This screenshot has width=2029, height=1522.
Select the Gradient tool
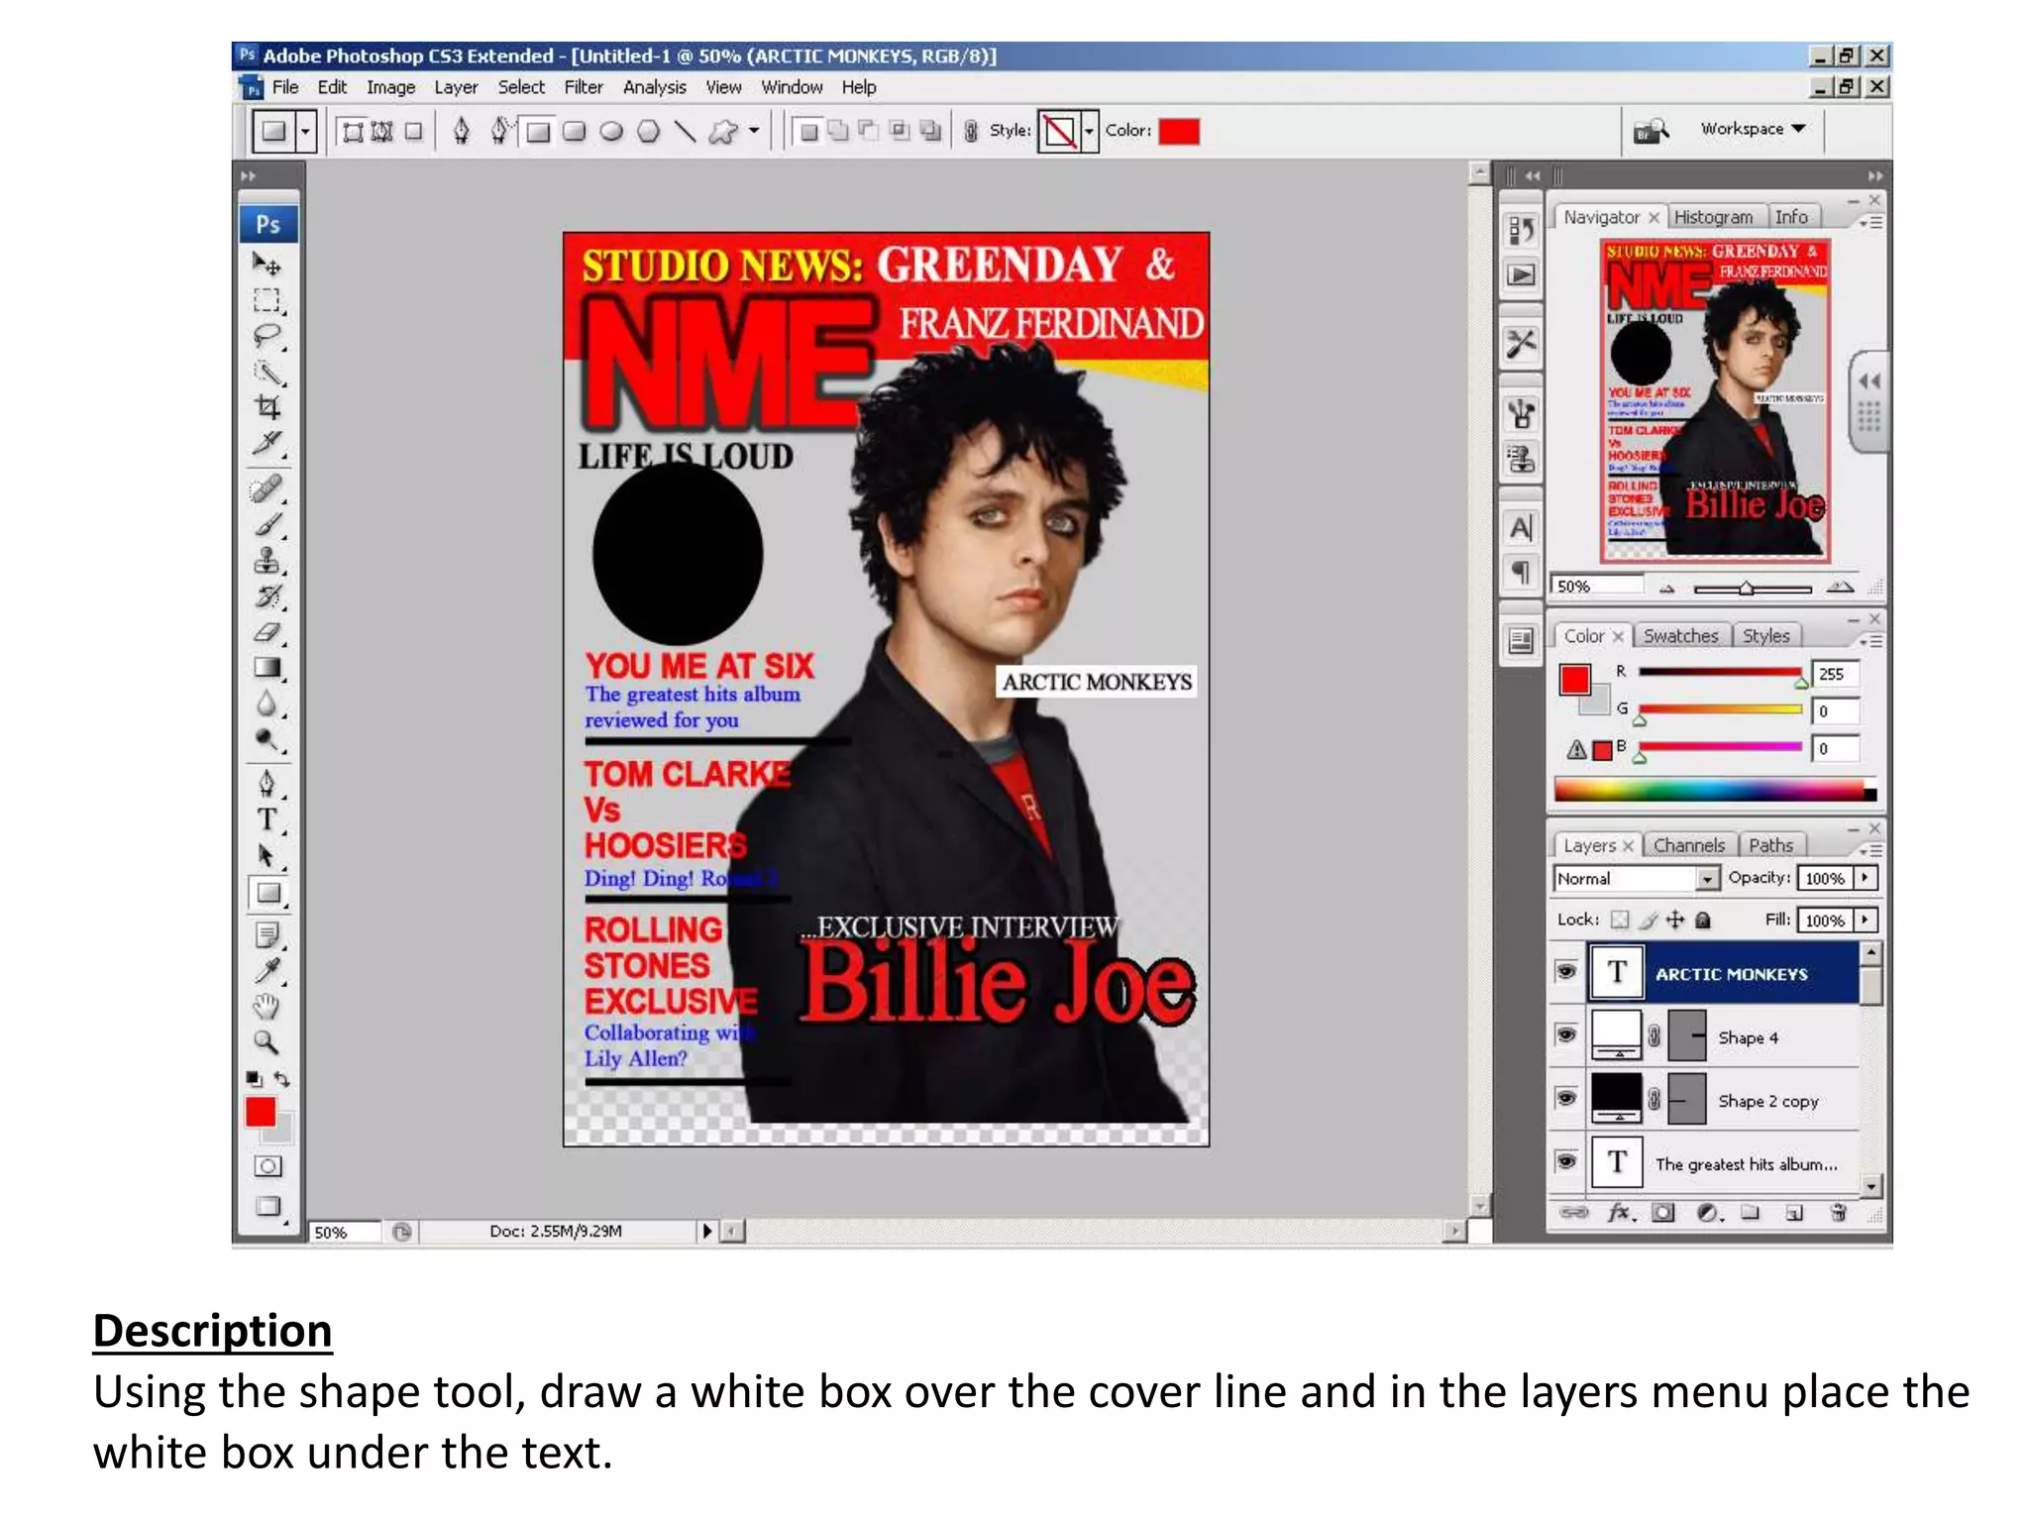coord(267,668)
